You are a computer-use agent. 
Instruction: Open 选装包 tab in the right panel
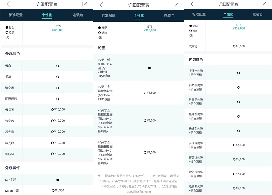click(257, 15)
